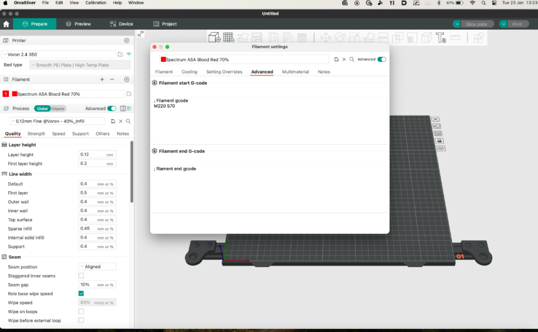
Task: Open the Assembly view icon
Action: coord(479,38)
